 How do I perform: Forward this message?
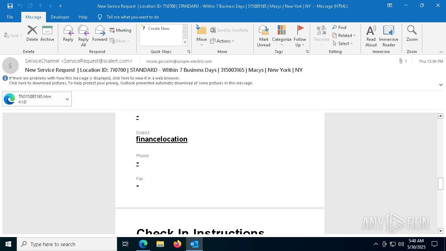click(100, 34)
